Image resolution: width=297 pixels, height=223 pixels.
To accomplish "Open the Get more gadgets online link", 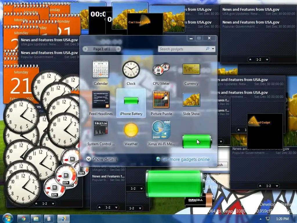I will click(186, 159).
